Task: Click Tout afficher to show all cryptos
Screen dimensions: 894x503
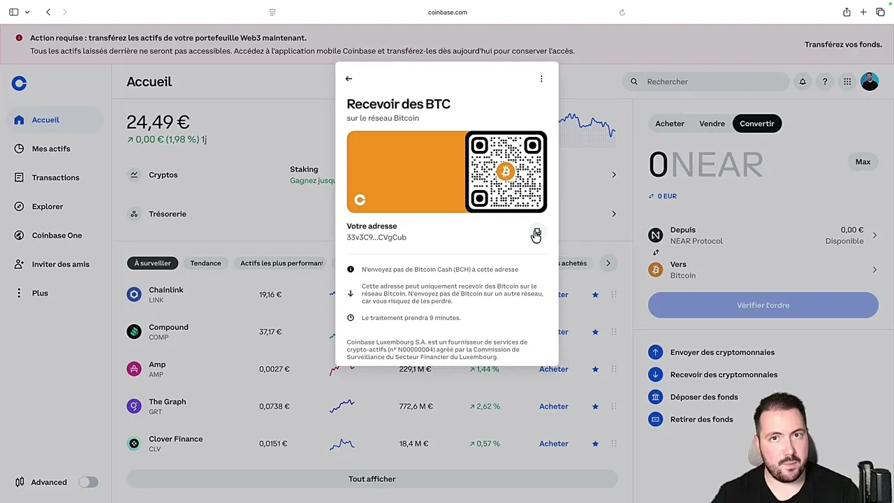Action: [372, 479]
